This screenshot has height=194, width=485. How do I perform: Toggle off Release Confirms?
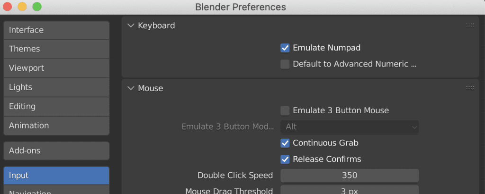[x=285, y=160]
